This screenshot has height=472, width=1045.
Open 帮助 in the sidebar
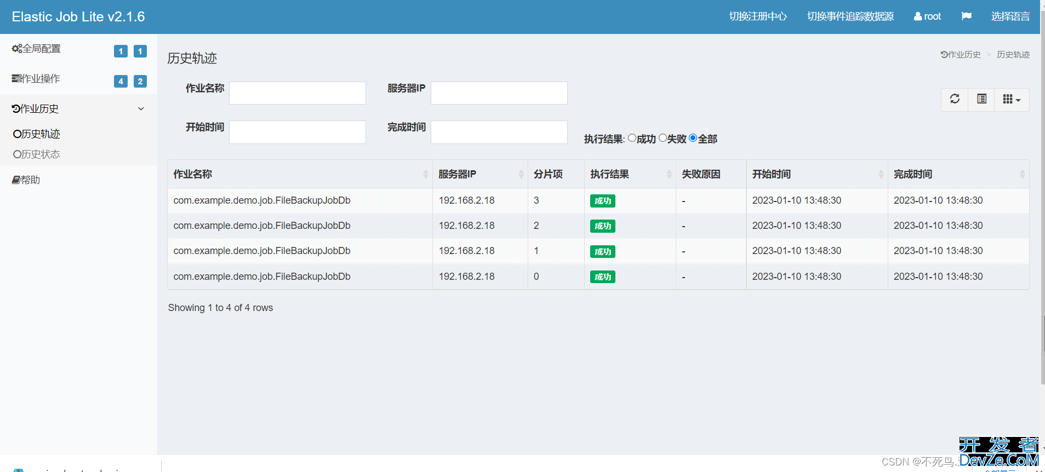point(26,180)
